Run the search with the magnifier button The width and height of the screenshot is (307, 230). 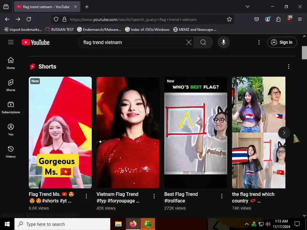[203, 42]
